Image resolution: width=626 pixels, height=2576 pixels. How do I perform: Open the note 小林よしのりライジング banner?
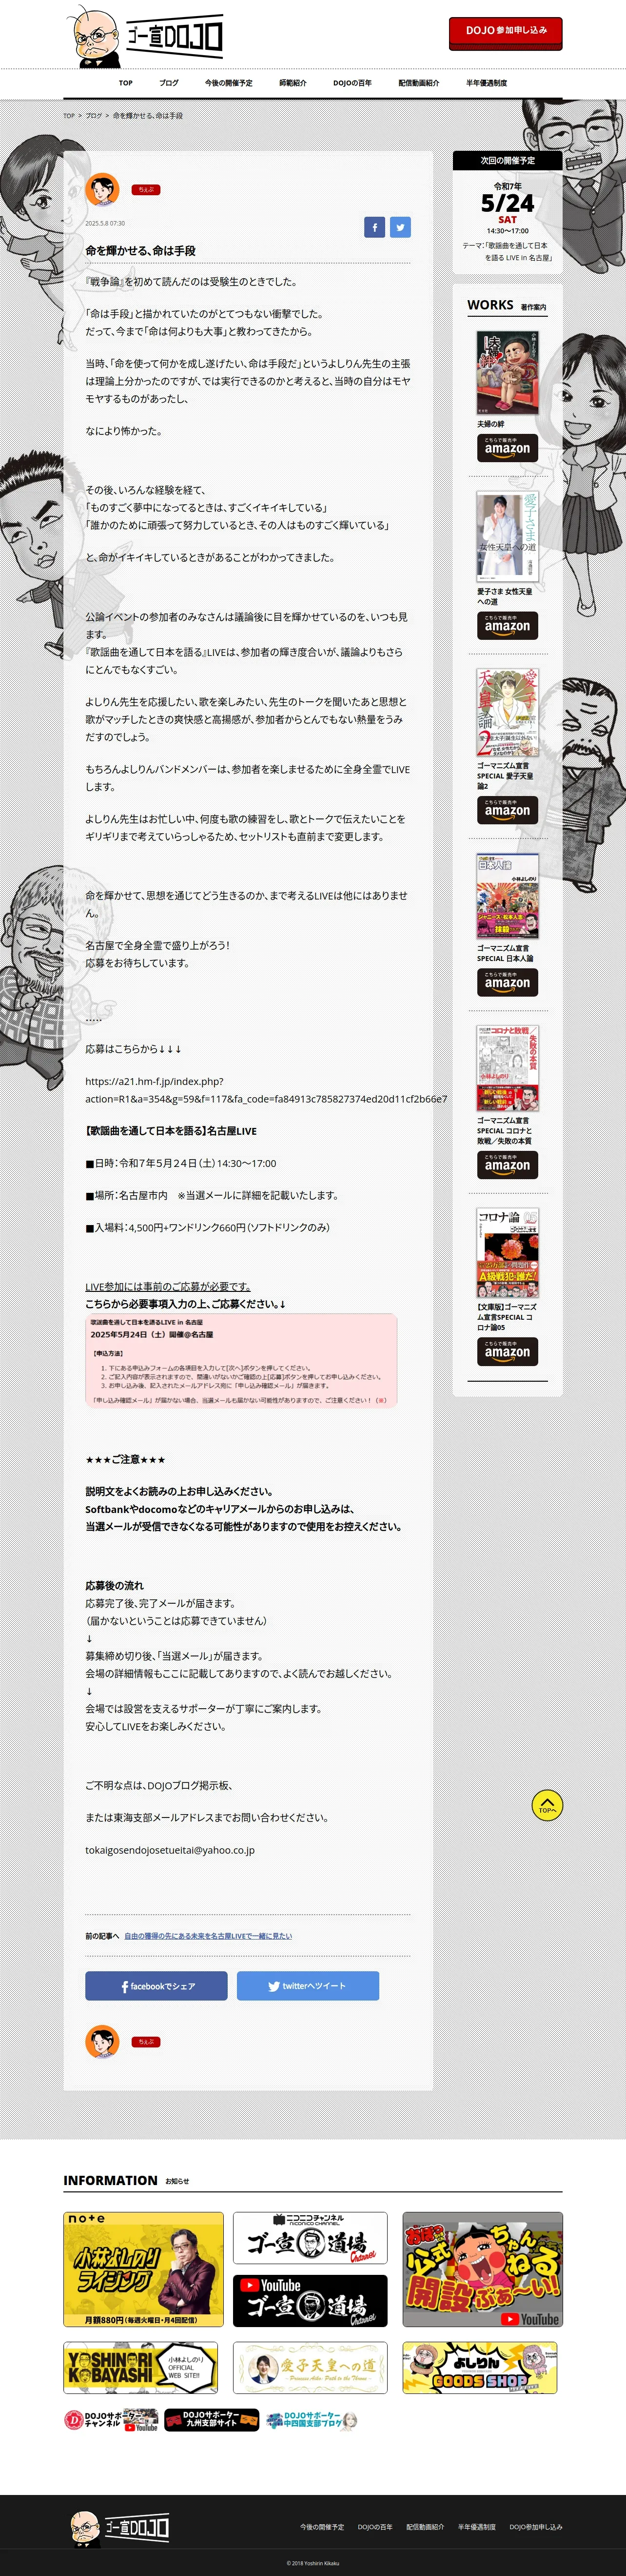143,2269
